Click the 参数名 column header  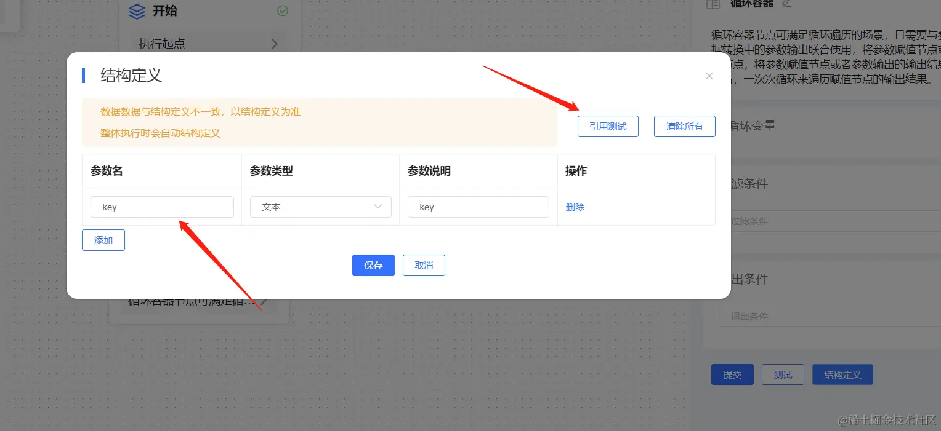coord(107,171)
